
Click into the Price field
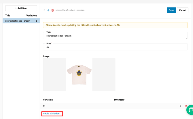[115, 47]
